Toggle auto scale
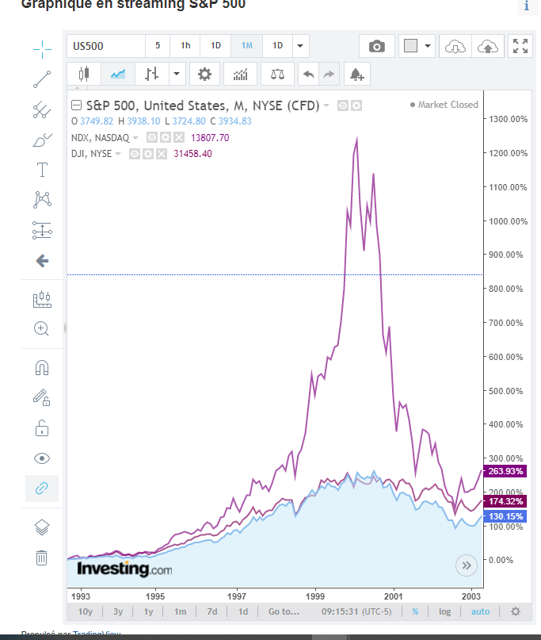The image size is (541, 640). [480, 611]
